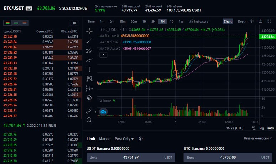Click the 16:22 (UTC) time zone label
The image size is (276, 164).
pos(235,128)
